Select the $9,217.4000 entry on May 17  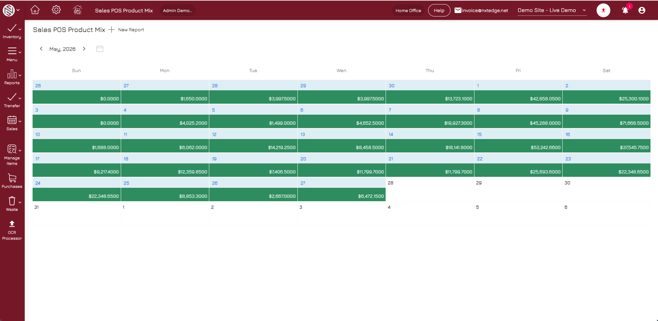point(77,170)
